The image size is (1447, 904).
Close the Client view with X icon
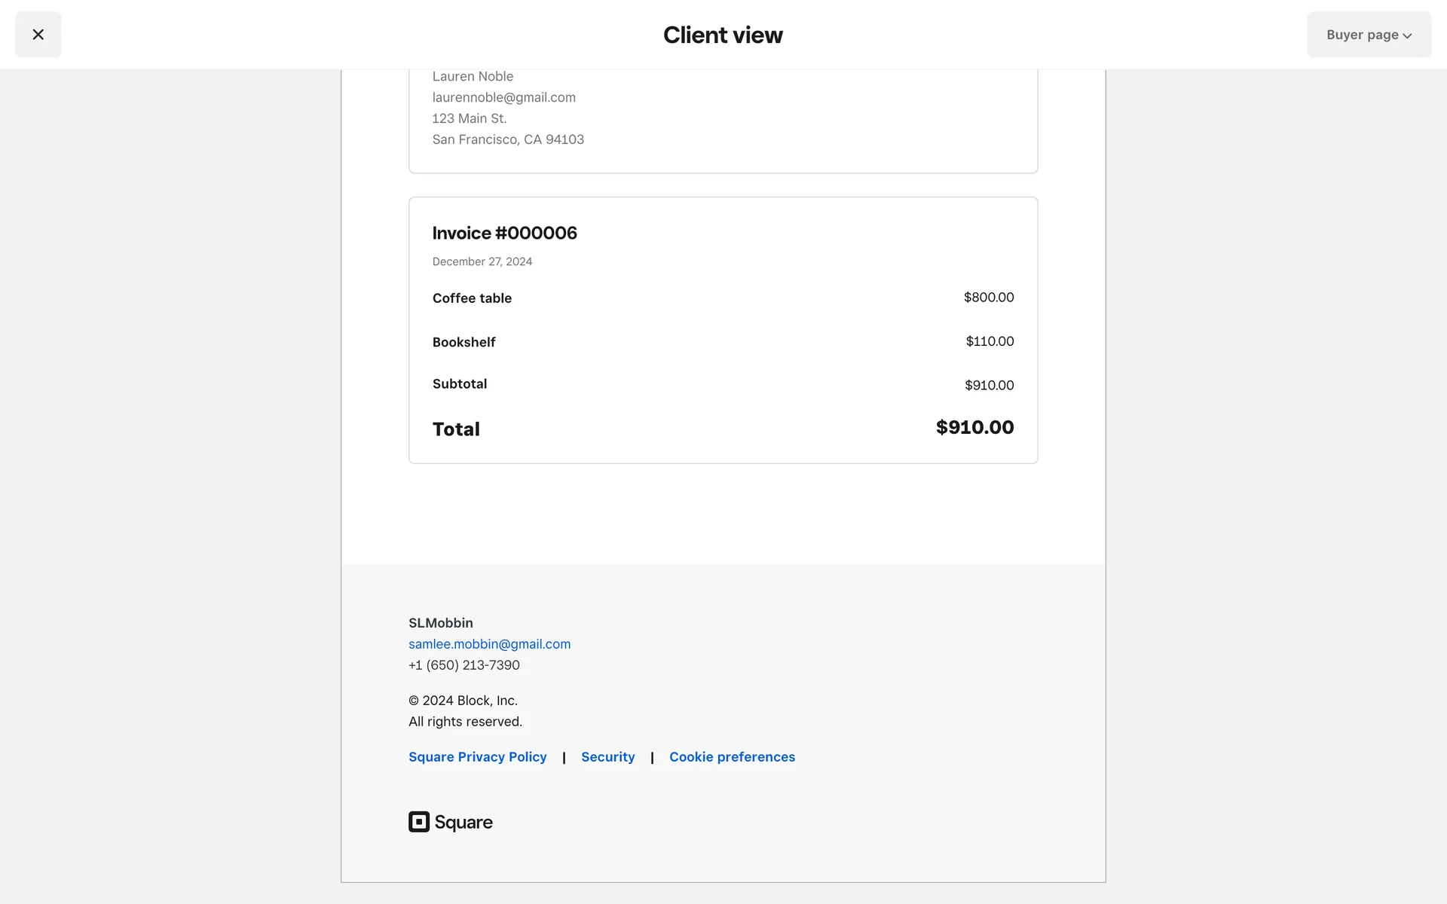pos(38,35)
